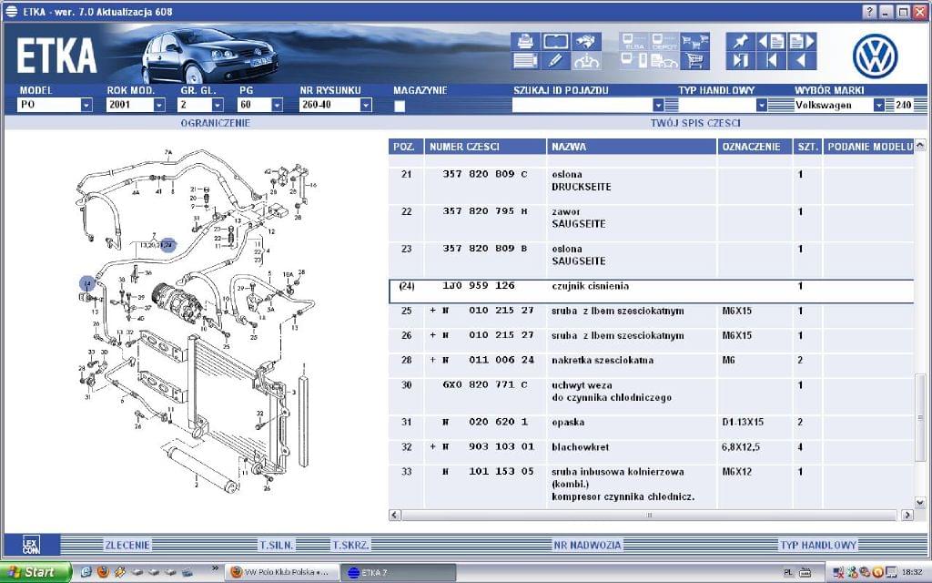
Task: Click the SZUKAJ ID POJAZDU input field
Action: point(582,106)
